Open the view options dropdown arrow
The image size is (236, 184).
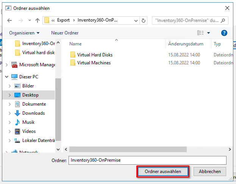coord(208,33)
